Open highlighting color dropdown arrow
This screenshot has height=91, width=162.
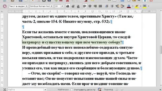pos(141,6)
